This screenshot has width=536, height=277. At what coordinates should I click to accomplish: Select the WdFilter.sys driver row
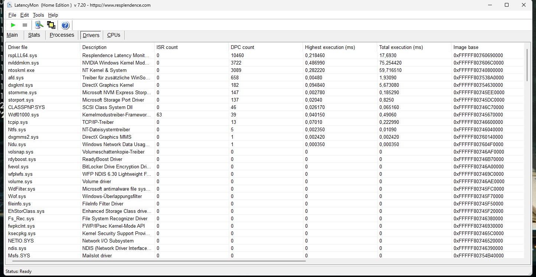265,189
